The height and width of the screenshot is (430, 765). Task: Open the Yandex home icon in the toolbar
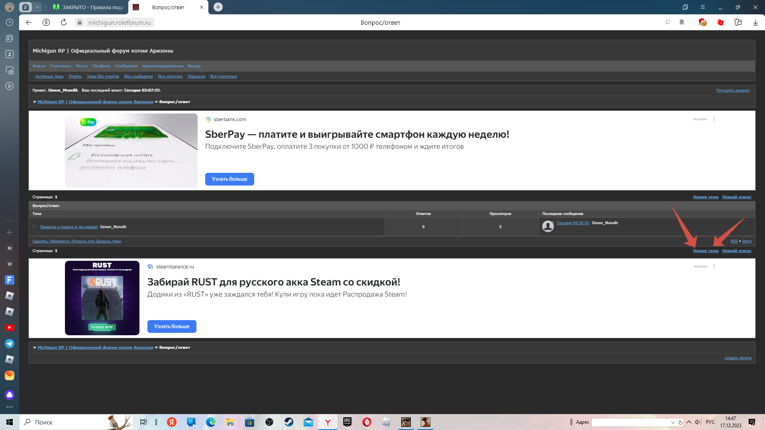[x=46, y=22]
